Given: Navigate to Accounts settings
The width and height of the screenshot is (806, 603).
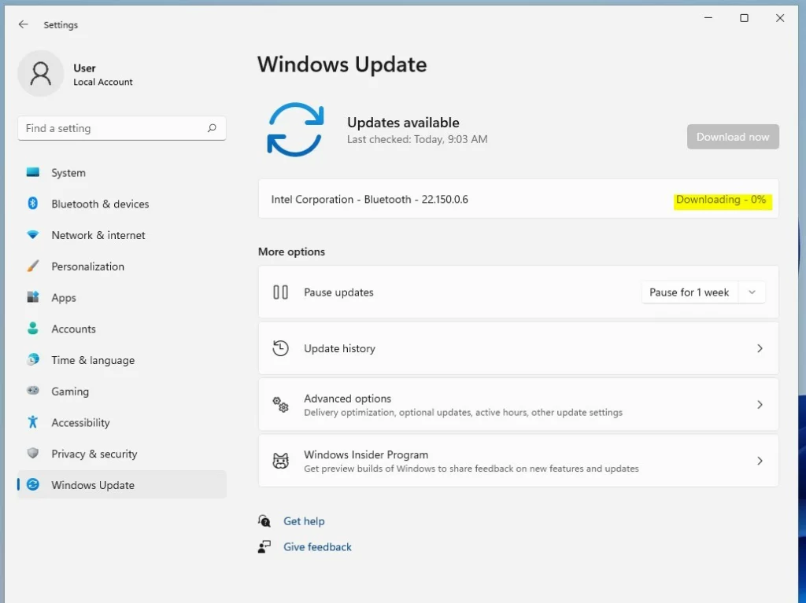Looking at the screenshot, I should [122, 329].
